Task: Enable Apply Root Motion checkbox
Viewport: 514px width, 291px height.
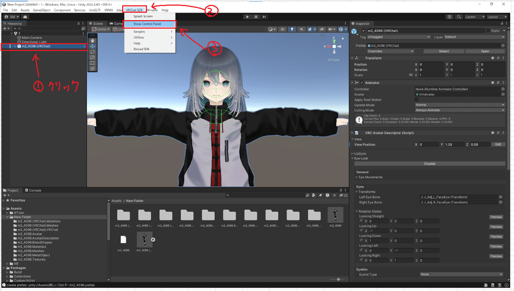Action: 417,100
